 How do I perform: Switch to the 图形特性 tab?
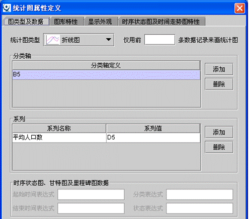[x=66, y=22]
